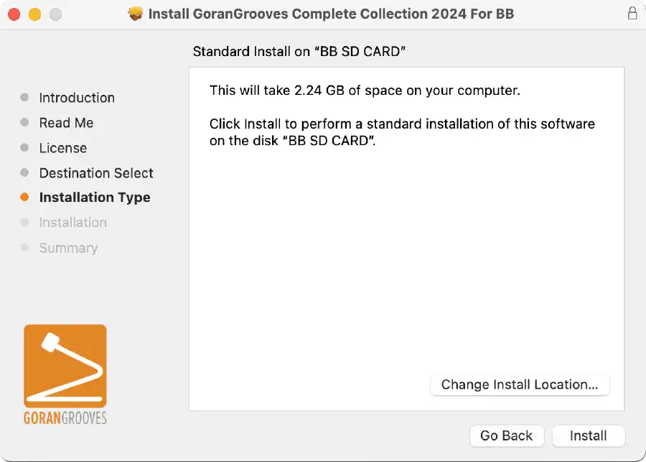Click the lock icon in title bar
Screen dimensions: 646x462
pos(632,14)
